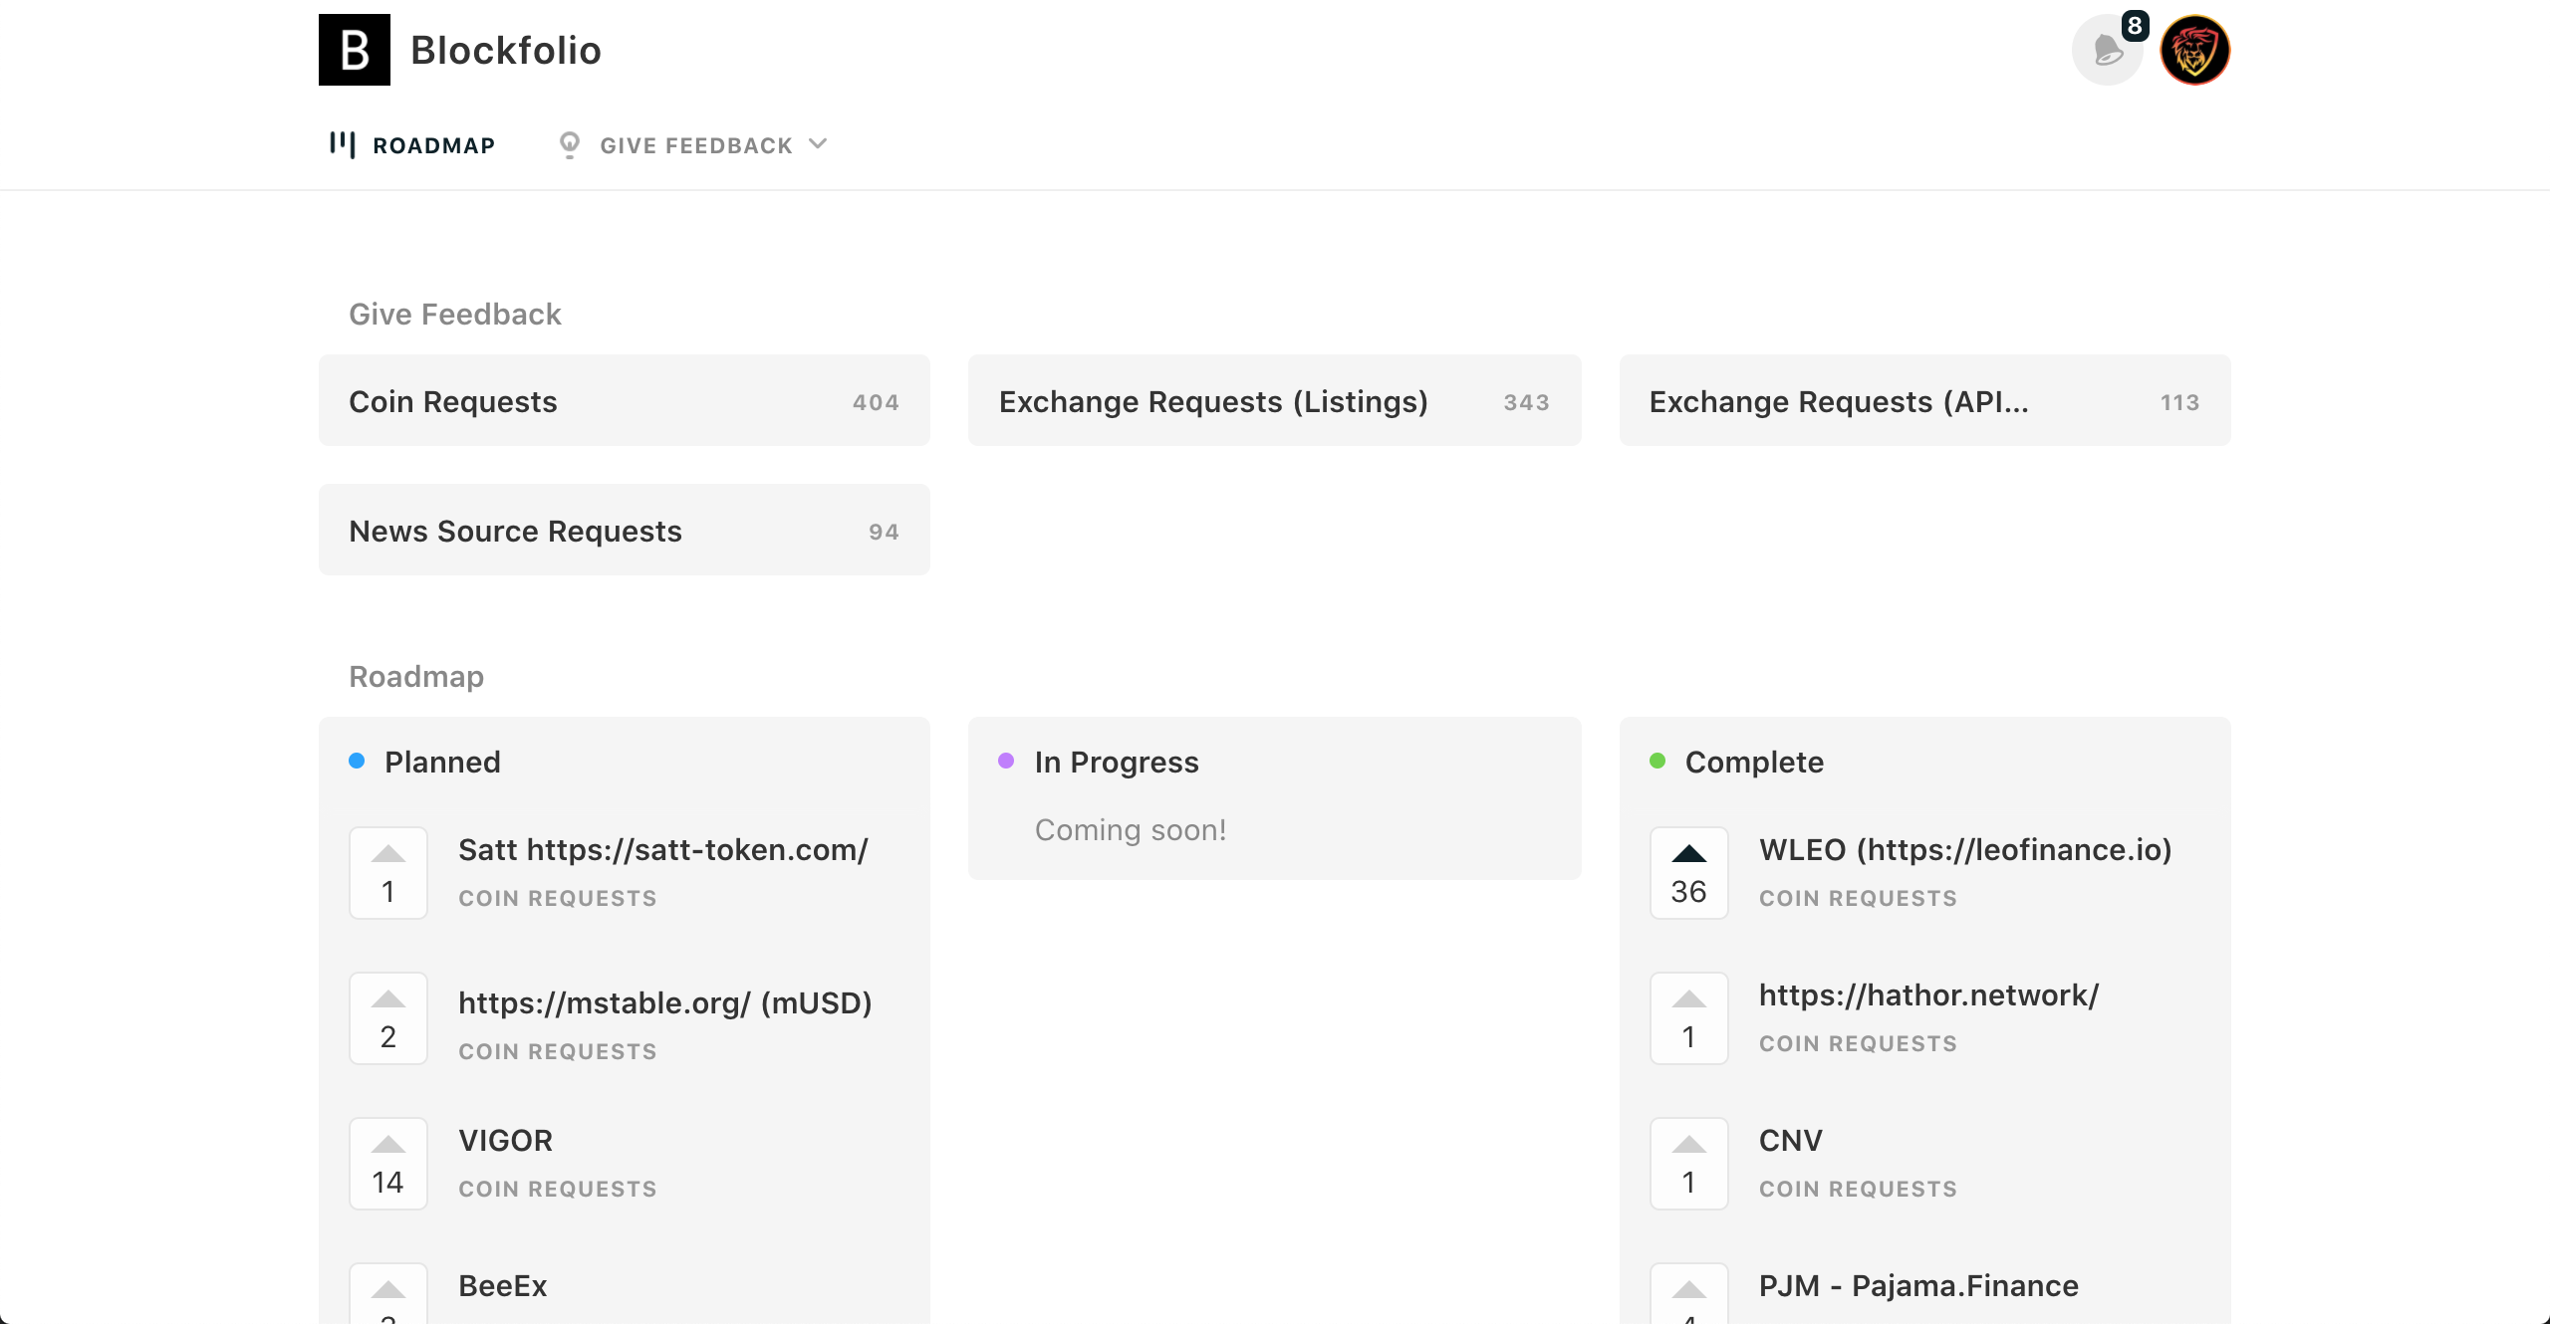The height and width of the screenshot is (1324, 2550).
Task: Click the notification badge showing 8
Action: (x=2135, y=25)
